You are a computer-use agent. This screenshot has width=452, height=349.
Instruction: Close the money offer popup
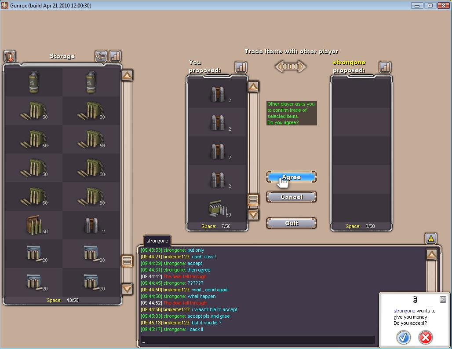(x=443, y=299)
